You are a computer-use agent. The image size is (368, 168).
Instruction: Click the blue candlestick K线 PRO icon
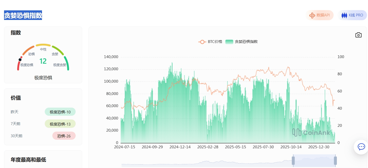(344, 15)
